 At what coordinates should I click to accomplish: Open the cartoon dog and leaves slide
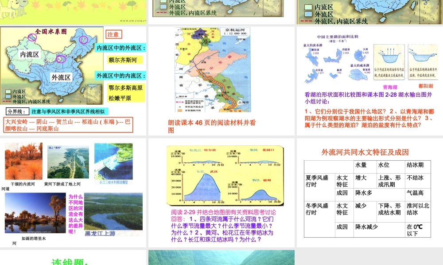coord(73,12)
